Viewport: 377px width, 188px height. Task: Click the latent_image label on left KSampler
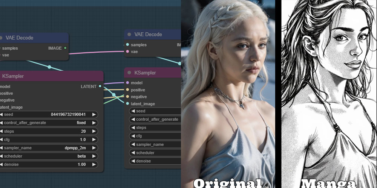[11, 107]
